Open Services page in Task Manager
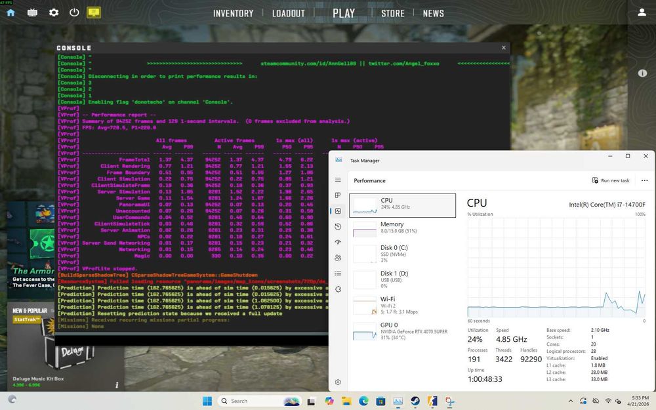Screen dimensions: 656x410 click(x=338, y=289)
